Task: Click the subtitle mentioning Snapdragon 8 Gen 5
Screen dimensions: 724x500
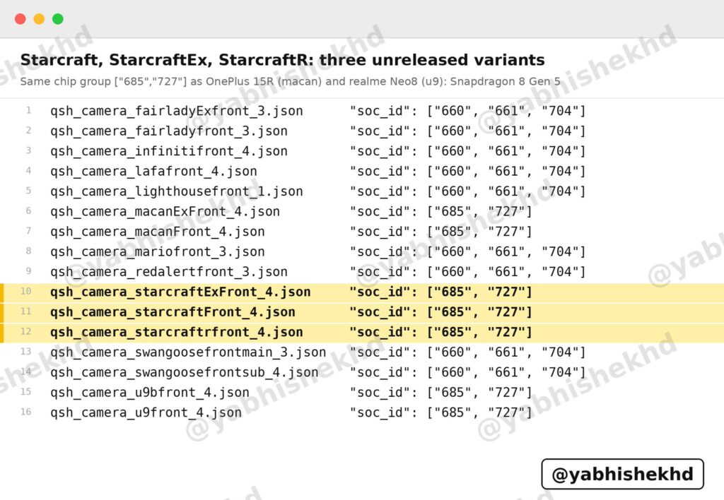Action: pos(291,82)
